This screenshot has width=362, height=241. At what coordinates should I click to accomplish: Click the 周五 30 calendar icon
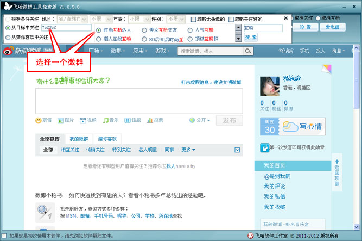pos(269,126)
